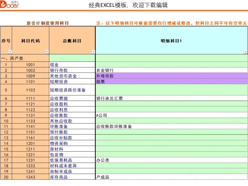The image size is (248, 186).
Task: Click the account code cell 1201
Action: [x=31, y=143]
